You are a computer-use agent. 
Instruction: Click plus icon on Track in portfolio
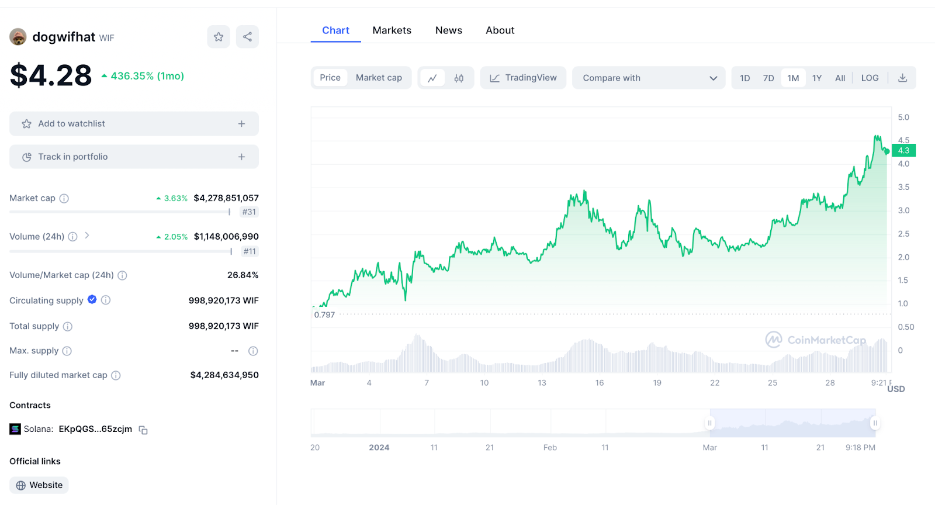click(x=241, y=157)
